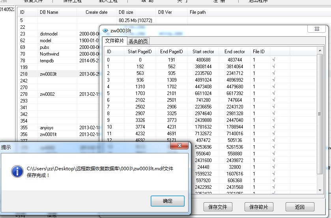The image size is (331, 218).
Task: Select the zw0002 database row
Action: tap(59, 94)
